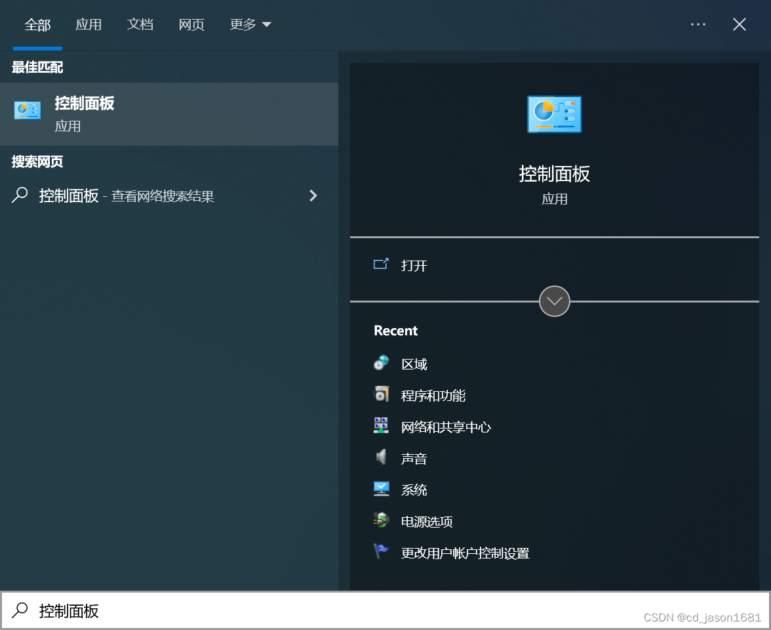Click the magnifier icon beside web search result
771x630 pixels.
point(20,195)
